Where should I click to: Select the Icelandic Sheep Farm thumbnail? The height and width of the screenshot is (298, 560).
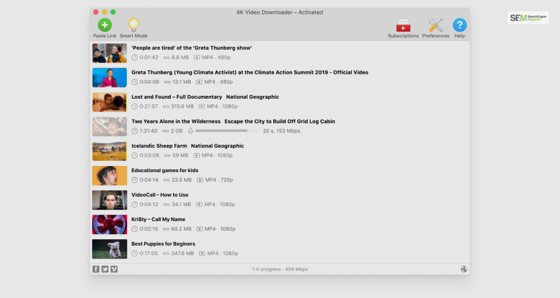(x=110, y=151)
